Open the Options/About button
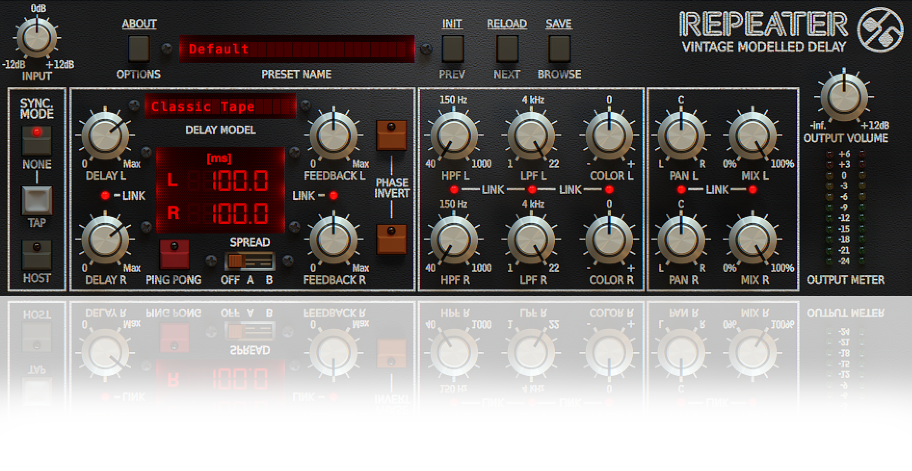This screenshot has width=912, height=471. click(139, 48)
